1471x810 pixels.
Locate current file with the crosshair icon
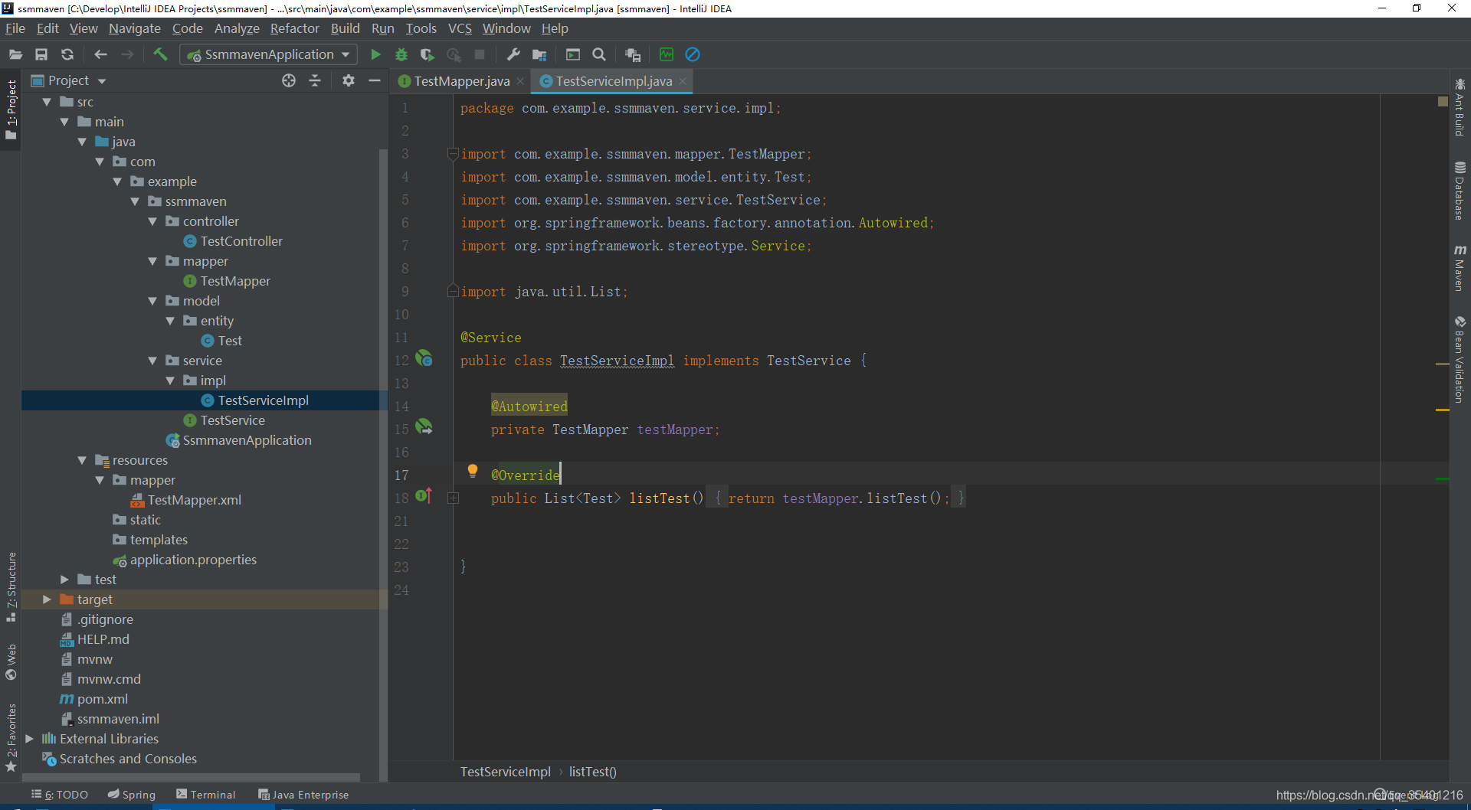(x=289, y=80)
